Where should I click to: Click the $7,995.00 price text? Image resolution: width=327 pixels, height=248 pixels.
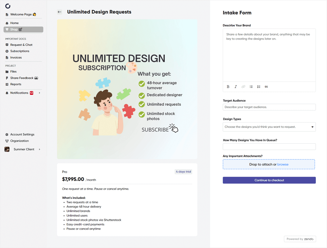[73, 179]
